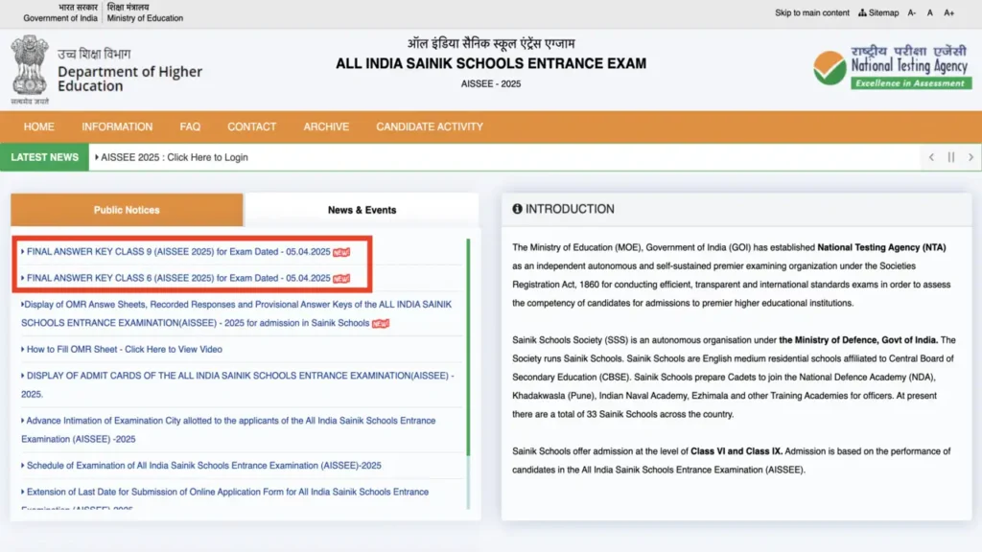This screenshot has width=982, height=552.
Task: Select the Public Notices tab
Action: pyautogui.click(x=127, y=210)
